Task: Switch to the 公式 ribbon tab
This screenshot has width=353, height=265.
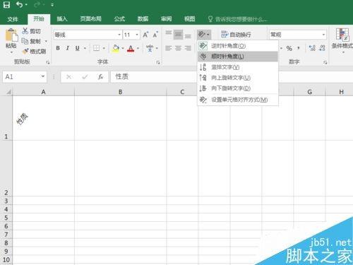Action: (x=119, y=19)
